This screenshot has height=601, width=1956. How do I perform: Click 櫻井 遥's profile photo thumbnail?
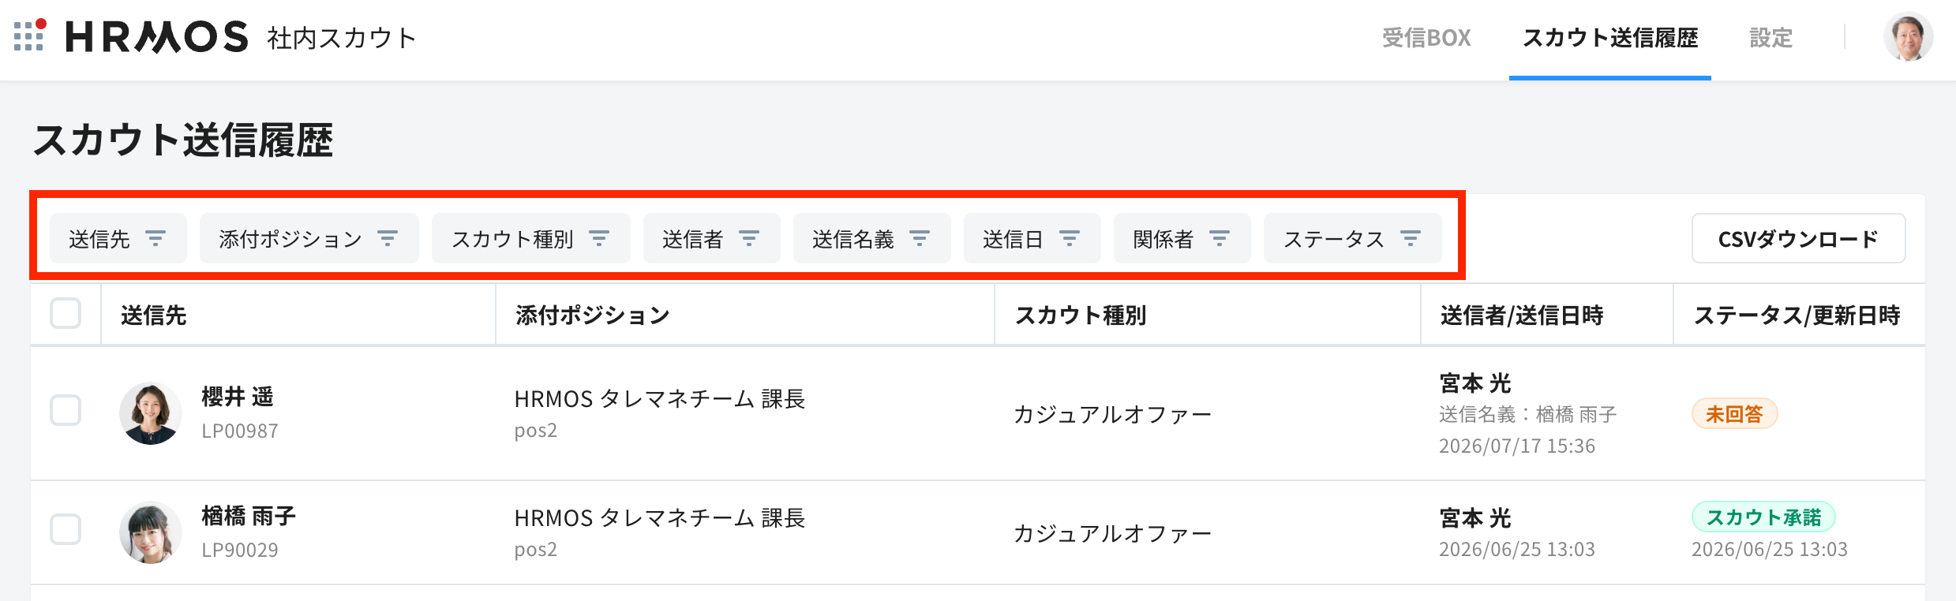(x=150, y=413)
